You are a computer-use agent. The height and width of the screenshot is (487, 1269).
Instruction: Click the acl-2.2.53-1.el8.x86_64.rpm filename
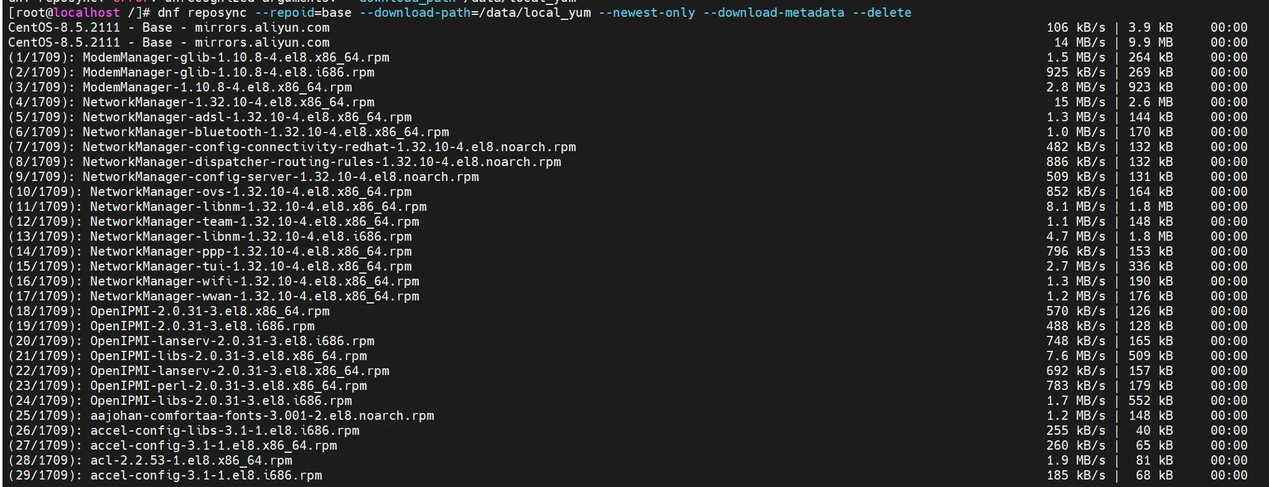click(191, 460)
